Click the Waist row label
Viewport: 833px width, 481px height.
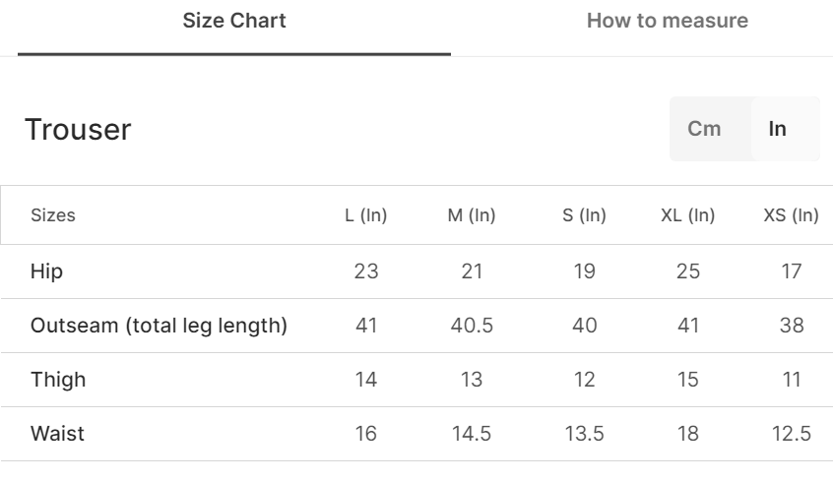(57, 434)
